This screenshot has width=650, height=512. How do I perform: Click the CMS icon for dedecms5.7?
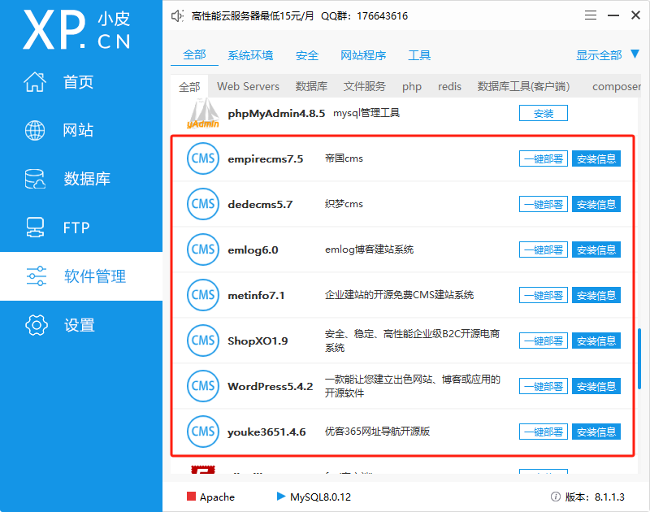coord(202,204)
